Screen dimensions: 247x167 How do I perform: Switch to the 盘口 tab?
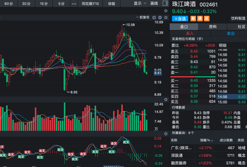click(x=184, y=27)
